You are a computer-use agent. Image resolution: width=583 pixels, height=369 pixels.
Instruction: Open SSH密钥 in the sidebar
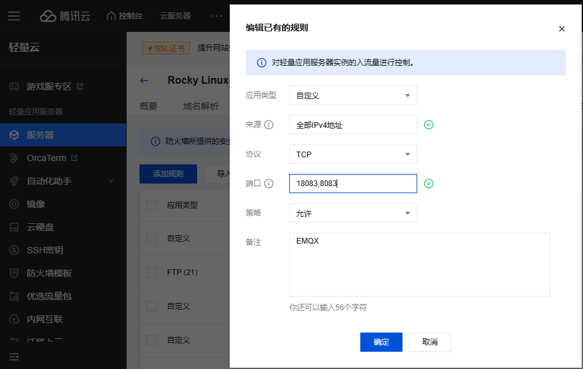[45, 250]
